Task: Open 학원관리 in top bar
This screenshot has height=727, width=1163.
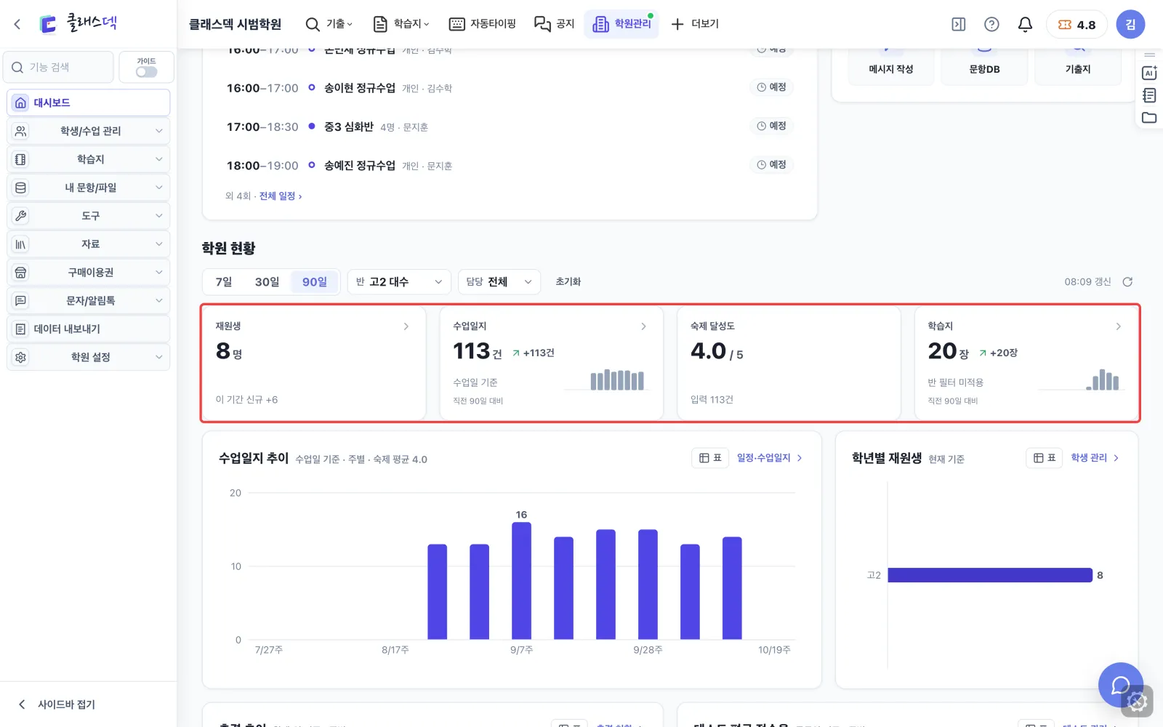Action: point(621,24)
